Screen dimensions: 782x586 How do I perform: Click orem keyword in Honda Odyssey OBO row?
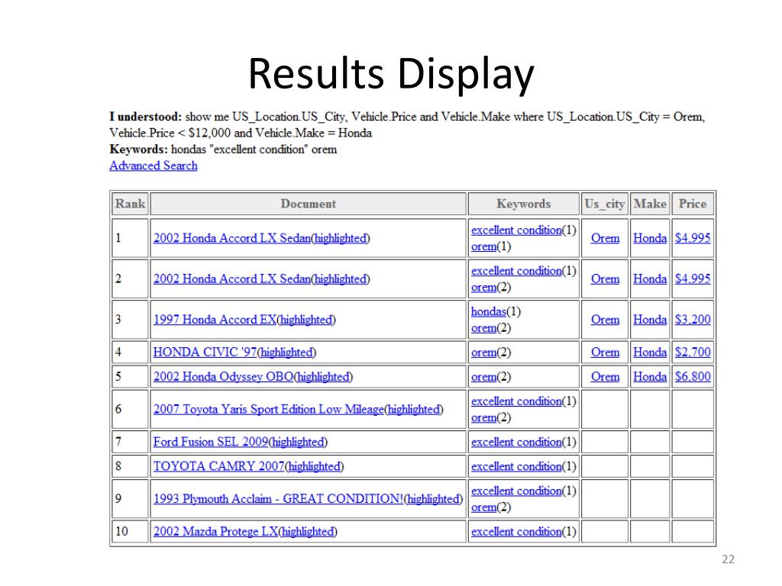coord(483,377)
